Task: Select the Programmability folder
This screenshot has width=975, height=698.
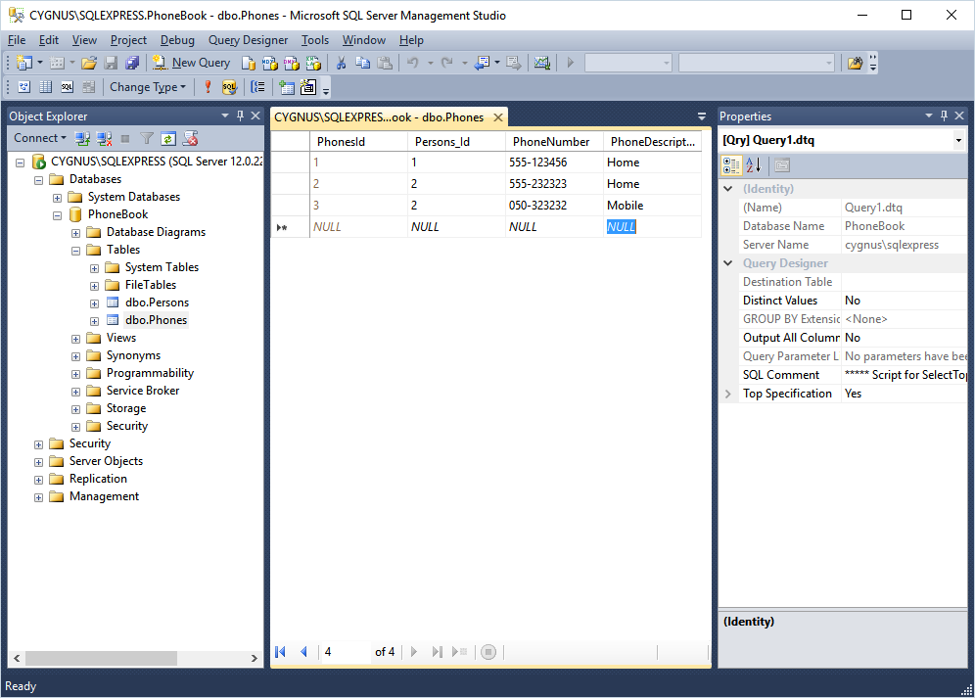Action: click(150, 373)
